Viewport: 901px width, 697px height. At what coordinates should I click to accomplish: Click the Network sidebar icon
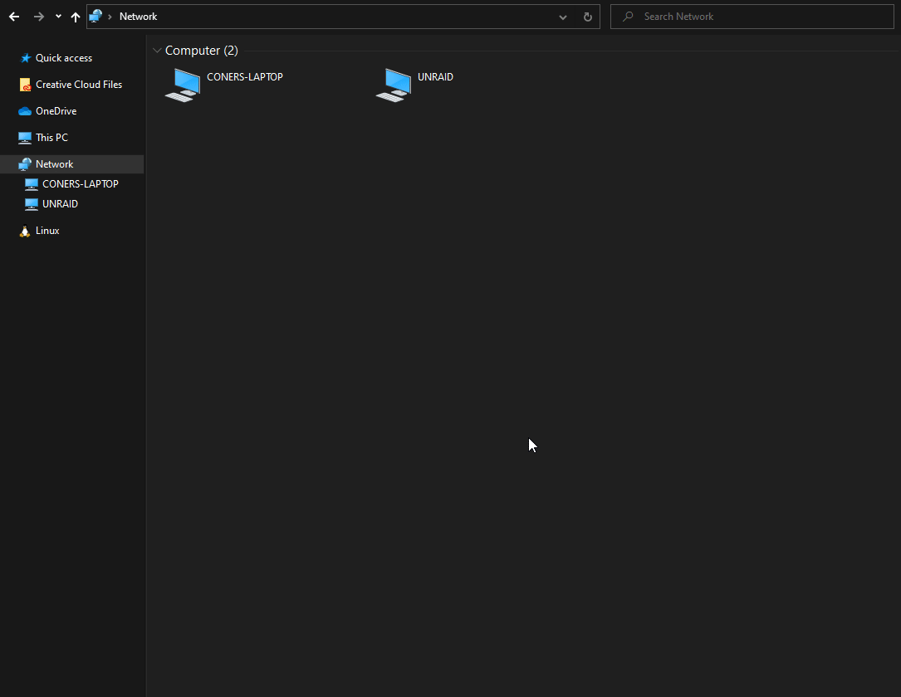click(x=25, y=164)
